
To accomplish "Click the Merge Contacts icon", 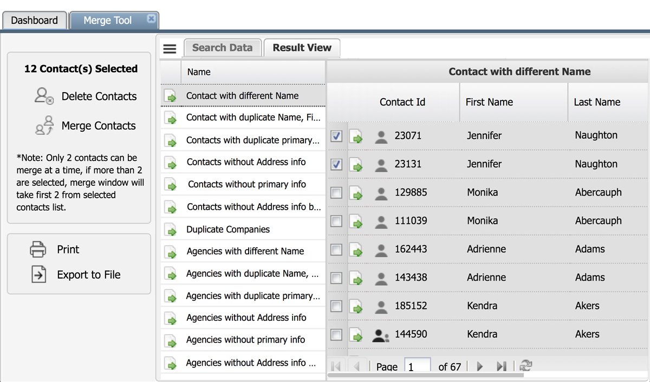I will [x=44, y=125].
